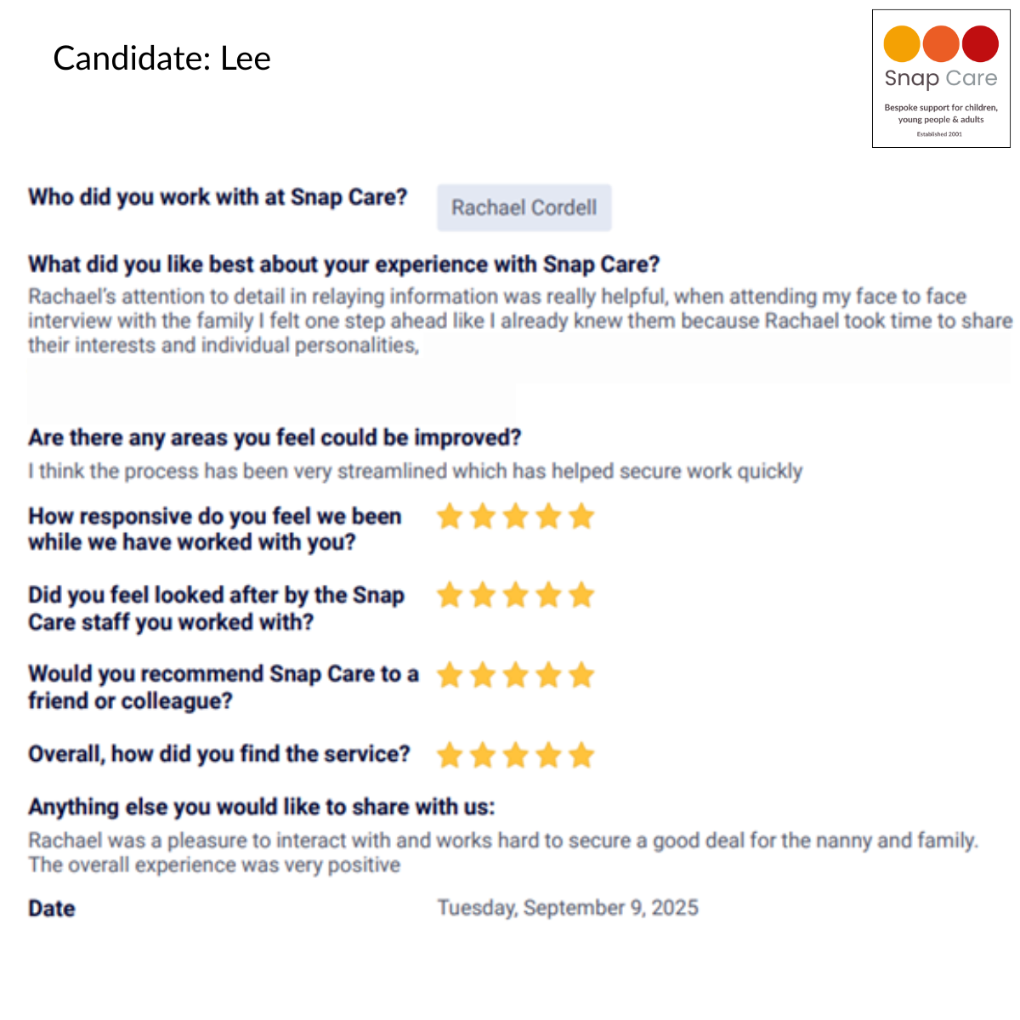Viewport: 1020px width, 1020px height.
Task: Select the Rachael Cordell name tag
Action: [524, 207]
